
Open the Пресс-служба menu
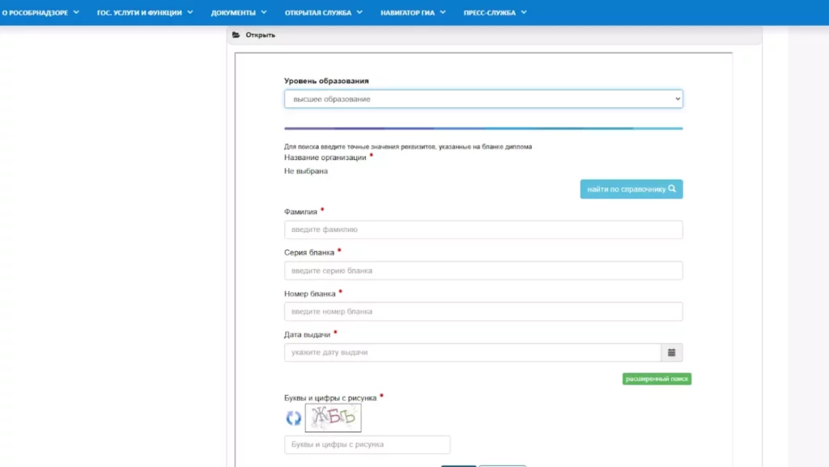pos(495,13)
